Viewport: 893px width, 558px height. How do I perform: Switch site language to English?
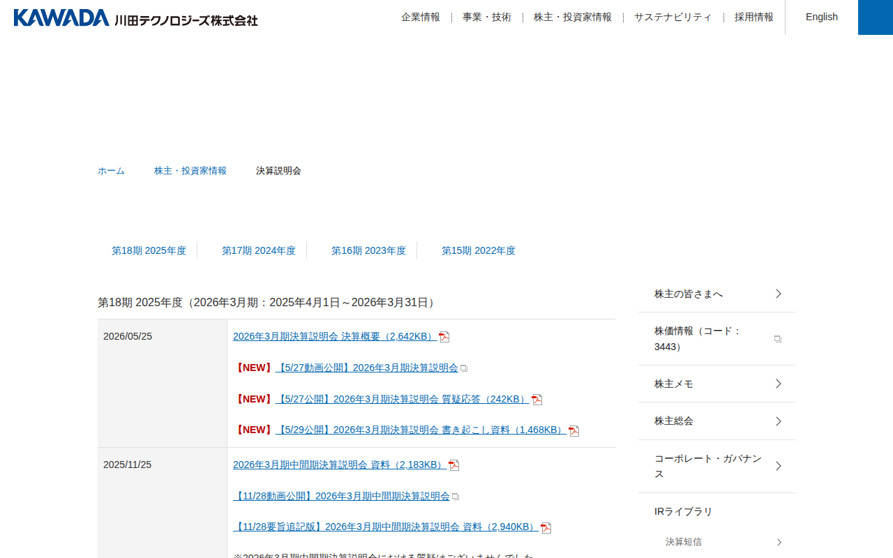click(822, 17)
